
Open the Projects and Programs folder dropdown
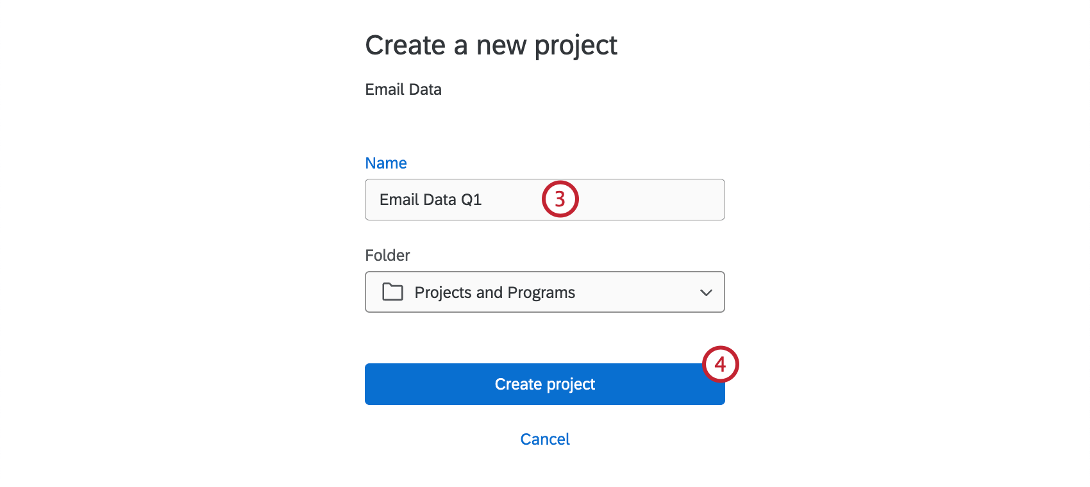point(544,292)
